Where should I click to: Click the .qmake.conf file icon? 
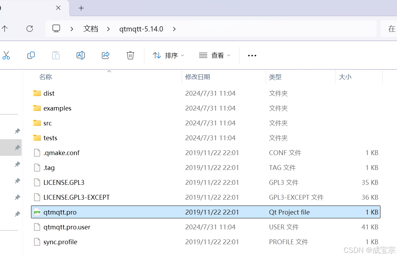click(x=37, y=153)
